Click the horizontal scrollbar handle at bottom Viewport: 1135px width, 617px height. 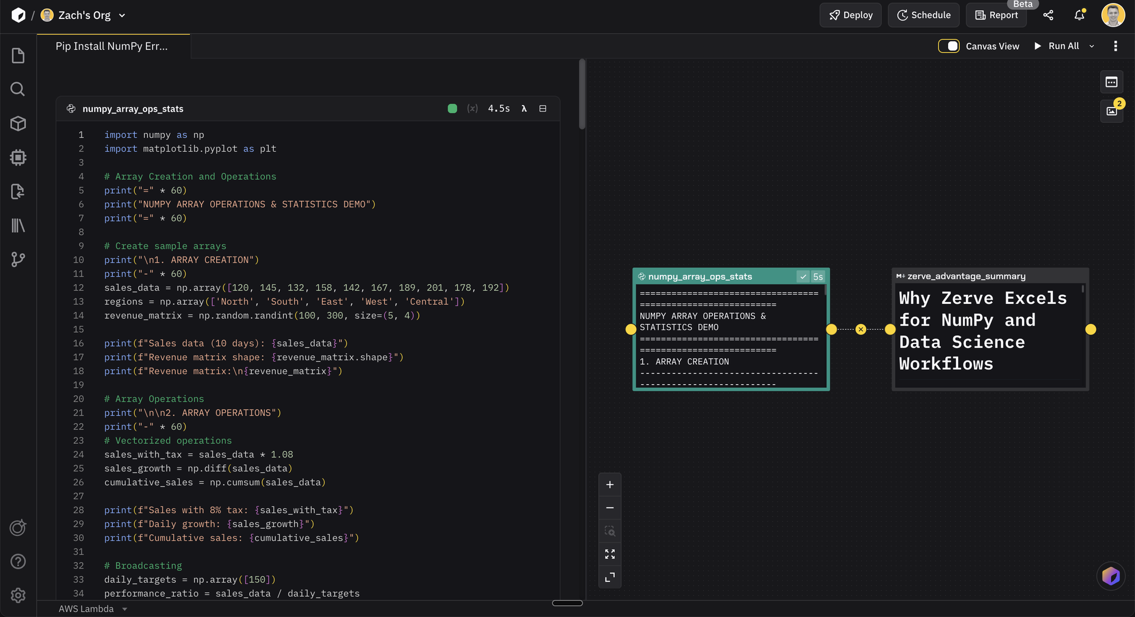(x=567, y=603)
